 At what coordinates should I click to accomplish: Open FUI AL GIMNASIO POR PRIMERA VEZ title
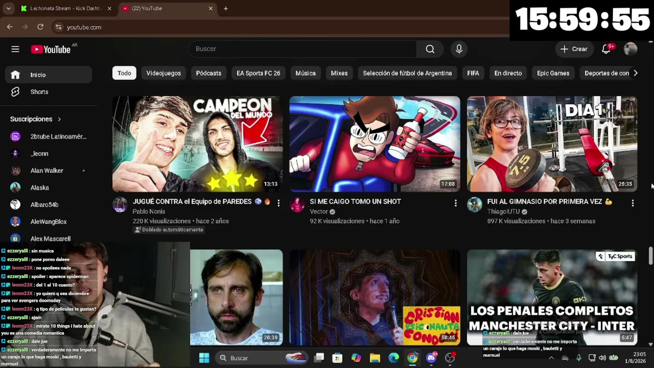tap(549, 201)
